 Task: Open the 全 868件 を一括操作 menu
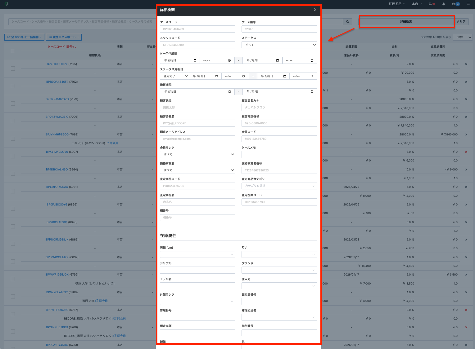[x=25, y=37]
